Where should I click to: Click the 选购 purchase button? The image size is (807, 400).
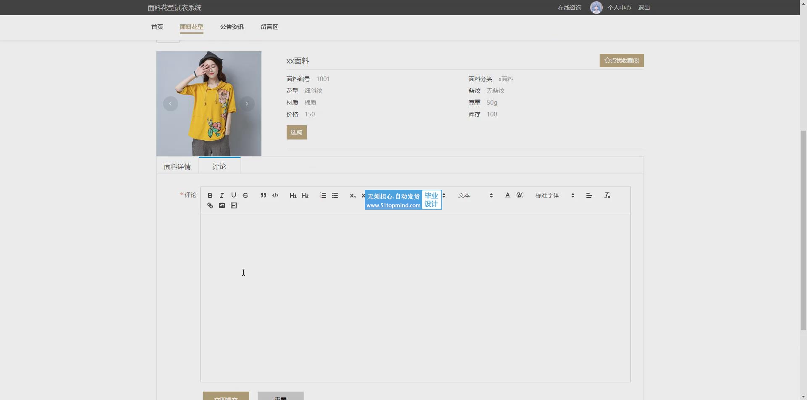(x=296, y=132)
